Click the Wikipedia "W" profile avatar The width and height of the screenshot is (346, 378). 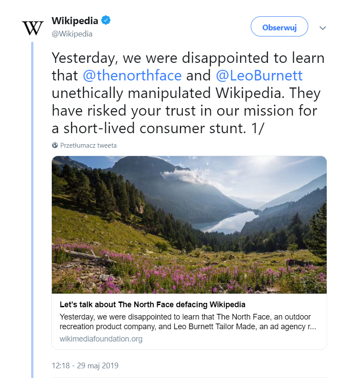[x=33, y=27]
